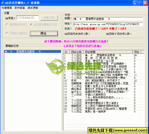Select log row 12 世界上什么车最昂贵
Screen dimensions: 149x134
(x=104, y=86)
